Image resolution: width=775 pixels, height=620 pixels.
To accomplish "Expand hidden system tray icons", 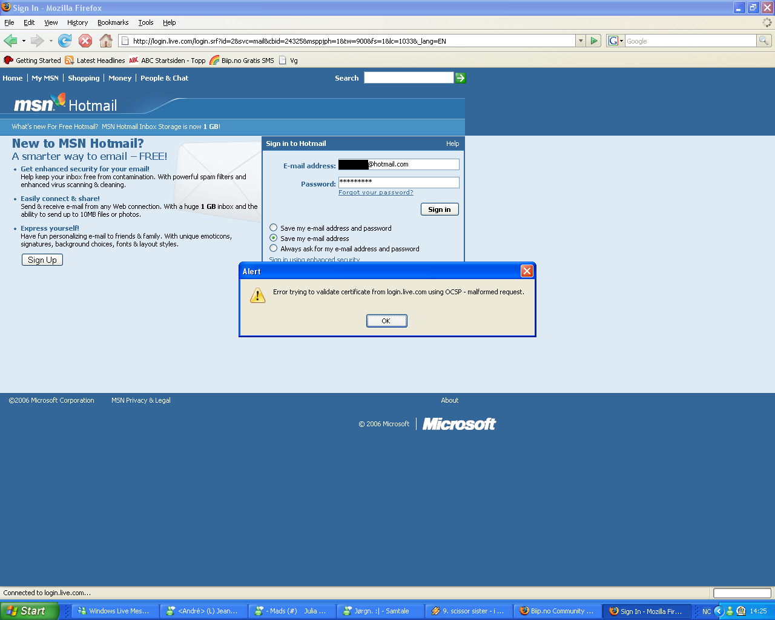I will click(719, 612).
